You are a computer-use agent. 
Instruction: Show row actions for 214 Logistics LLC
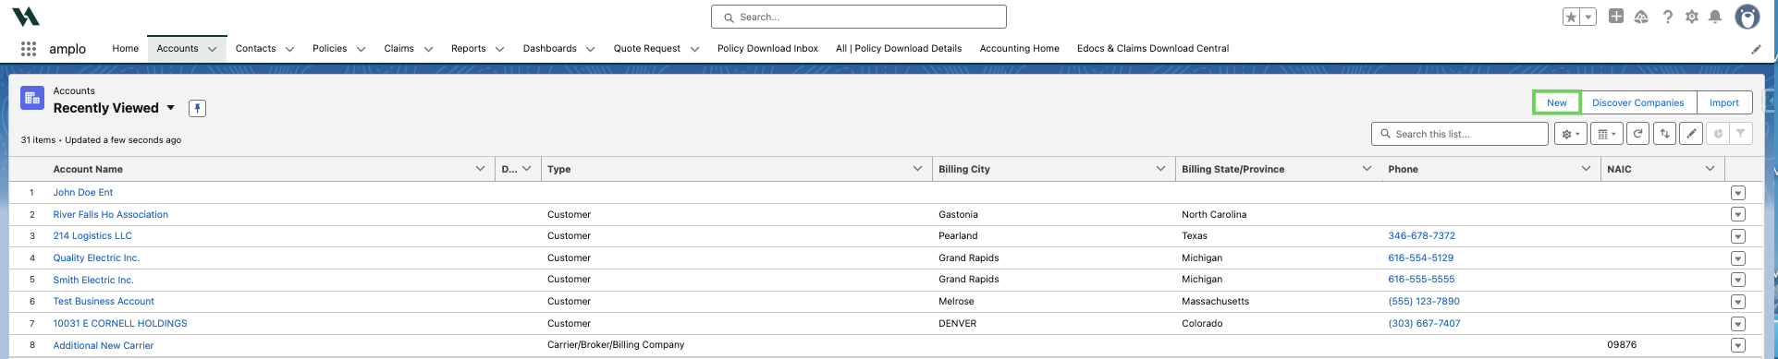click(x=1737, y=236)
